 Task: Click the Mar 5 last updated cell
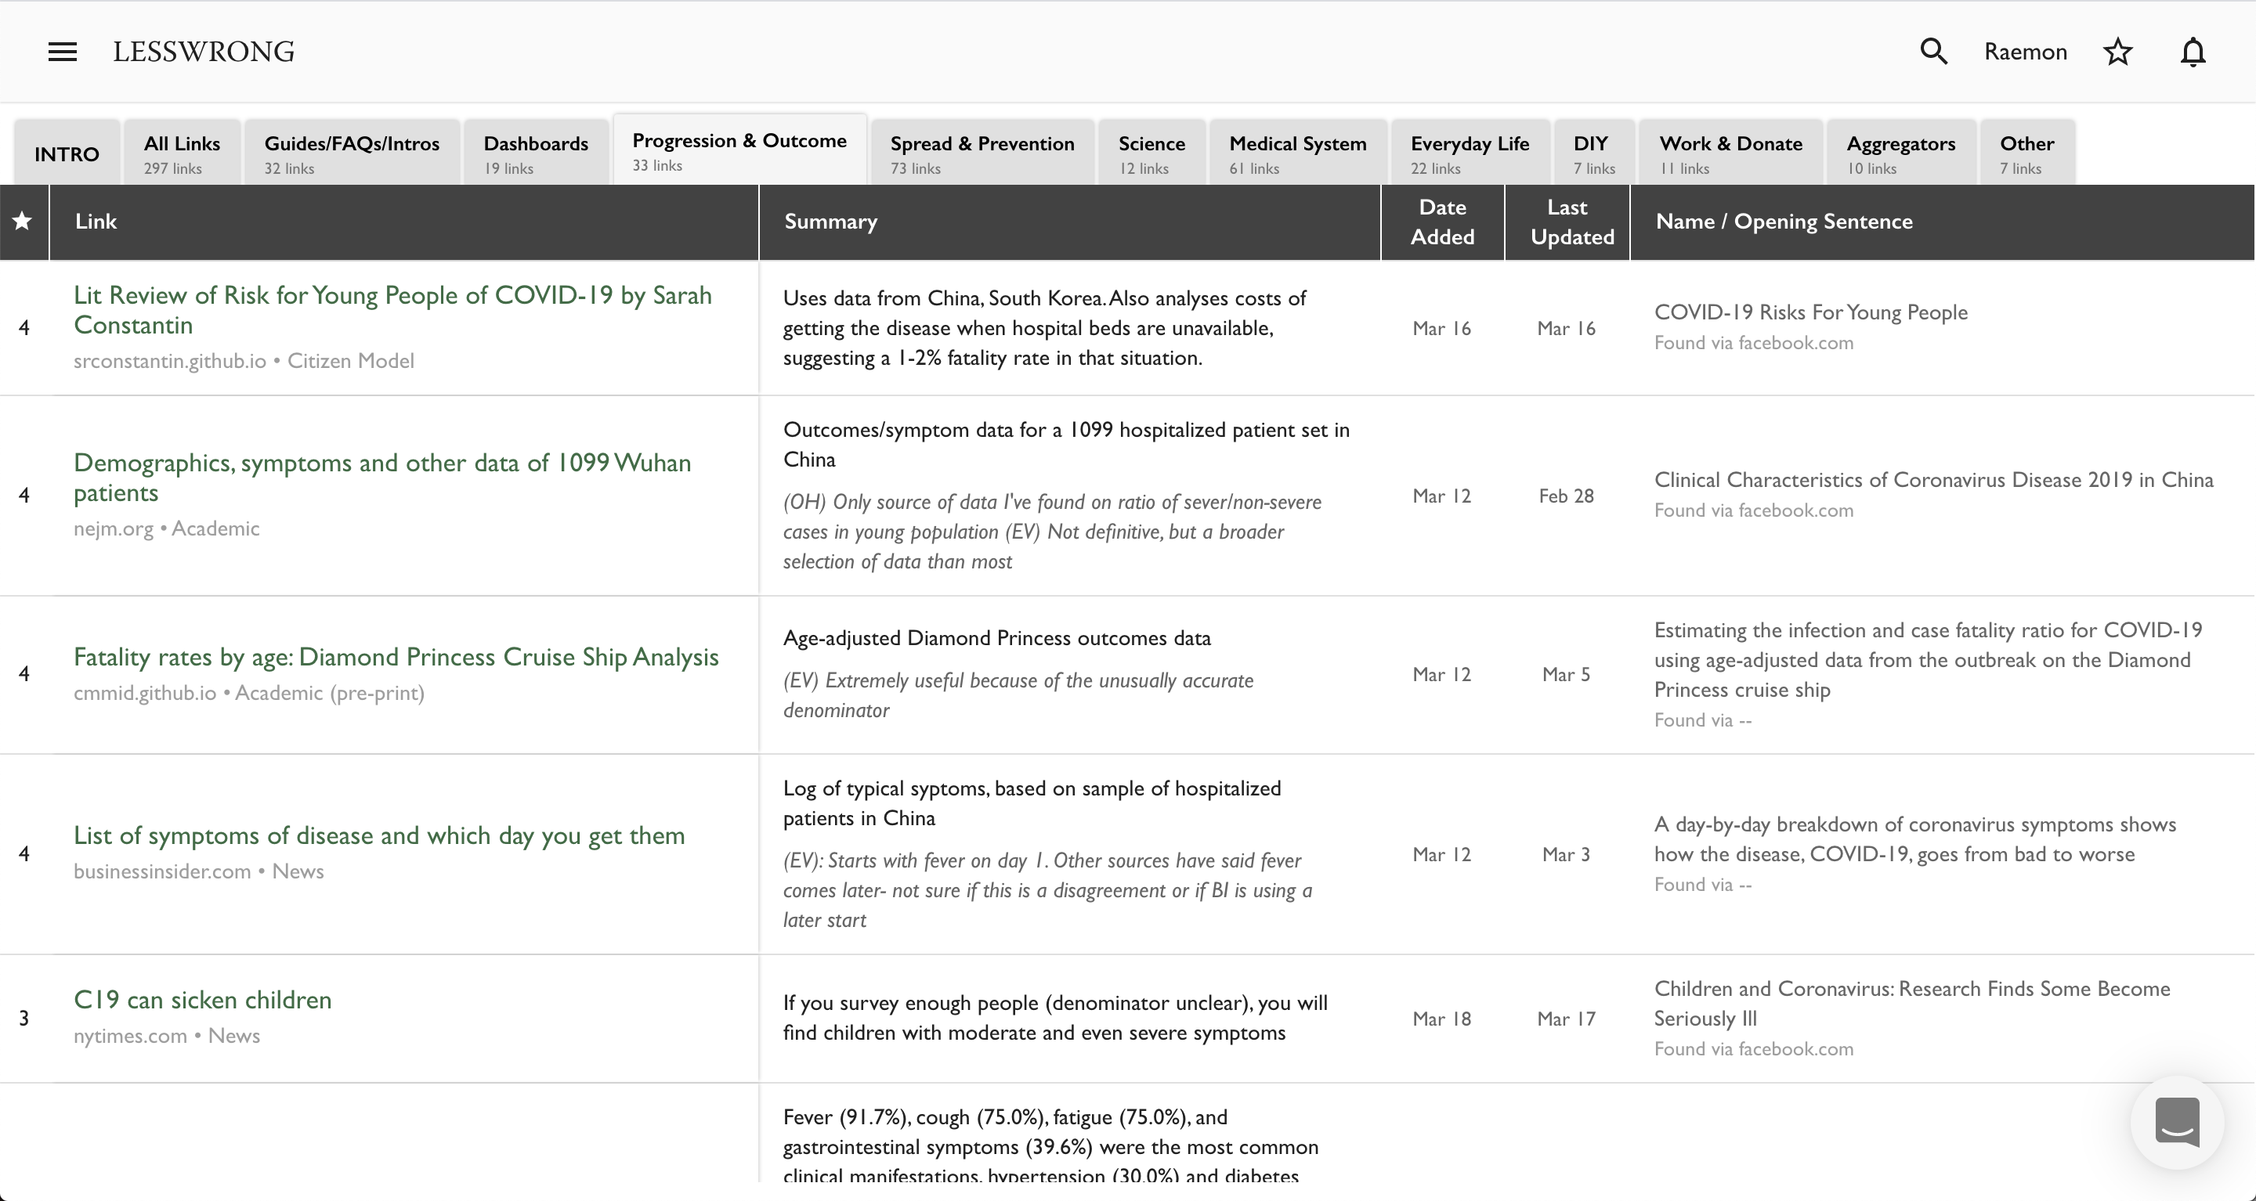tap(1566, 675)
